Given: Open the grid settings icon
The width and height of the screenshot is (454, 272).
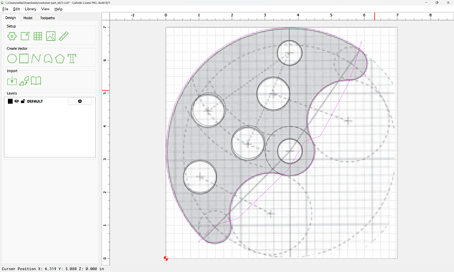Looking at the screenshot, I should tap(38, 36).
